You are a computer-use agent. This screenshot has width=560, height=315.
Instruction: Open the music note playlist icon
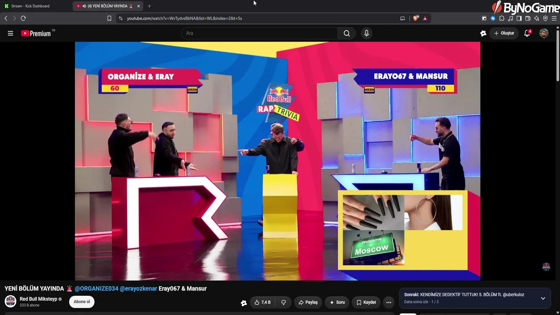pyautogui.click(x=510, y=18)
